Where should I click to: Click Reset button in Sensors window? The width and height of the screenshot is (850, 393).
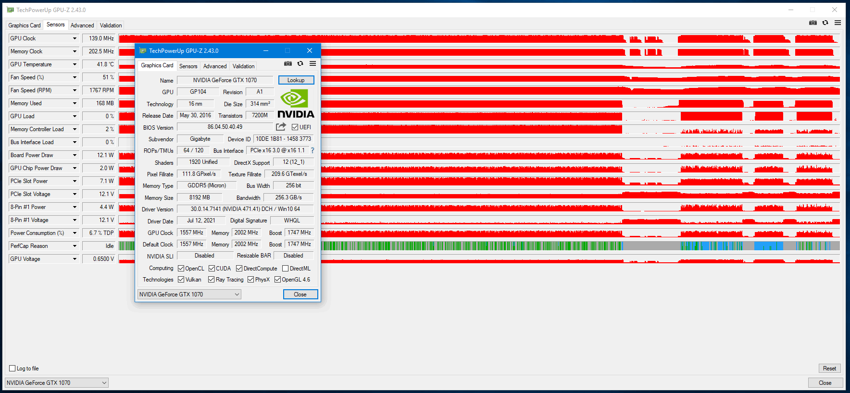[x=829, y=368]
